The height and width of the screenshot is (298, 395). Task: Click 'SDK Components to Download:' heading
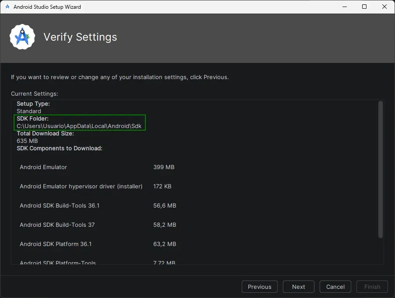60,148
